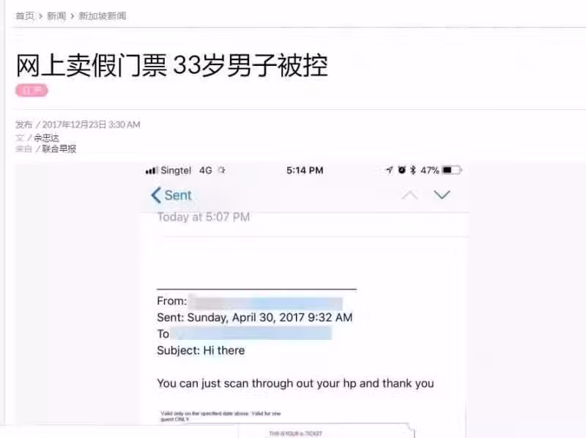Tap the Bluetooth status icon
Viewport: 586px width, 438px height.
pyautogui.click(x=413, y=170)
